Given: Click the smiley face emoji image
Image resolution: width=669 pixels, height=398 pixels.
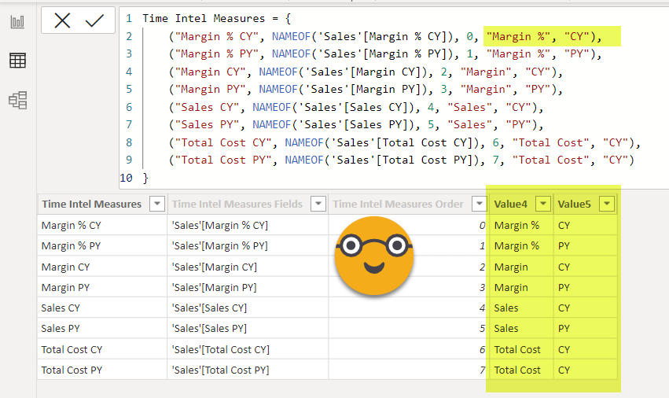Looking at the screenshot, I should (x=373, y=256).
